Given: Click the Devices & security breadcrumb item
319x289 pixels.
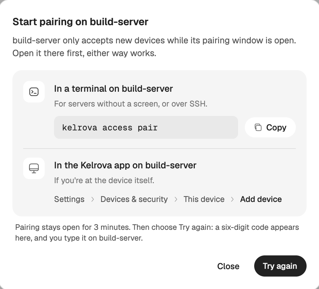Looking at the screenshot, I should click(x=134, y=199).
